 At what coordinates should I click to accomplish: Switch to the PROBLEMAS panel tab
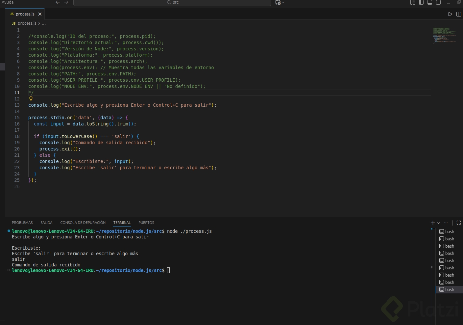pyautogui.click(x=22, y=223)
